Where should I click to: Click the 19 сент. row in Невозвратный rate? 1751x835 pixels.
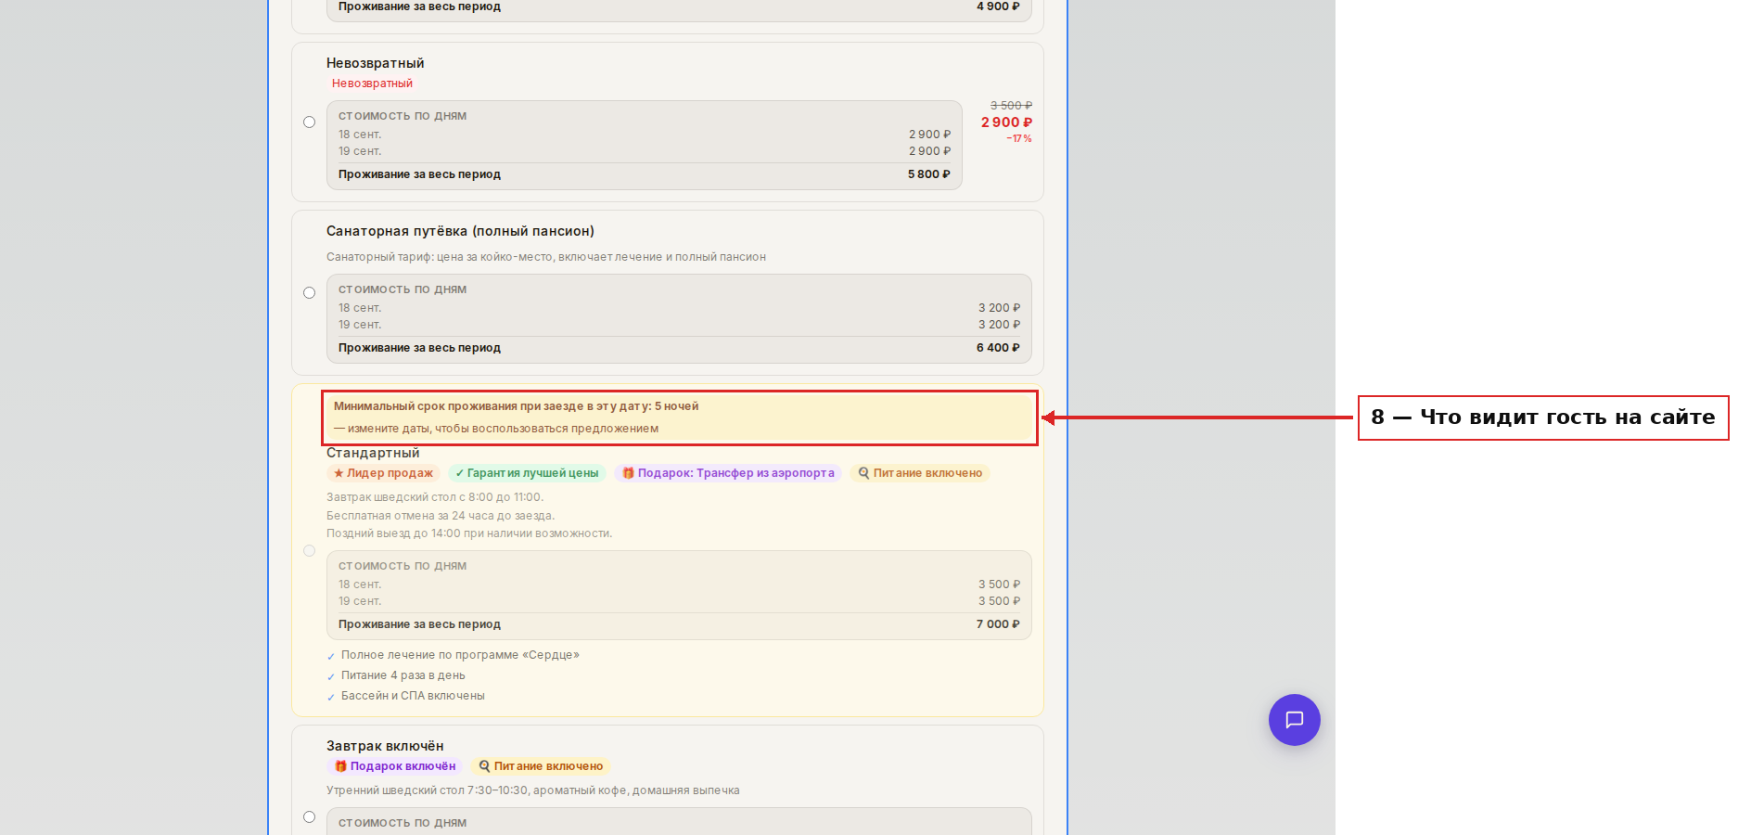click(x=645, y=151)
